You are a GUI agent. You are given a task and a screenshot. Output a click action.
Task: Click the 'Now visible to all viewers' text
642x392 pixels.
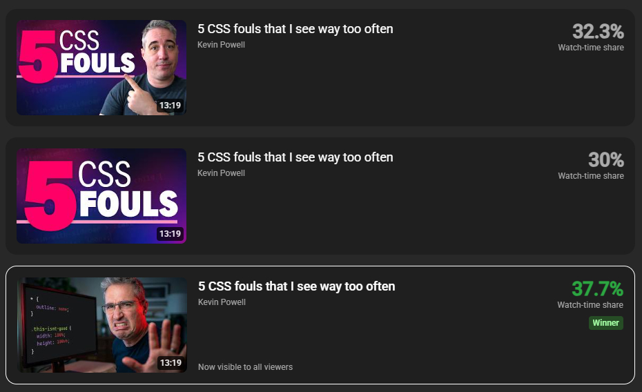point(245,367)
